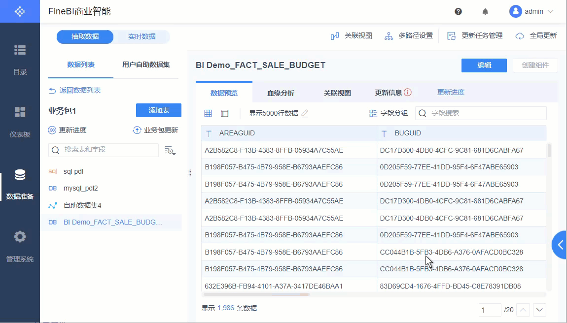This screenshot has width=567, height=323.
Task: Go to previous page up arrow
Action: point(523,310)
